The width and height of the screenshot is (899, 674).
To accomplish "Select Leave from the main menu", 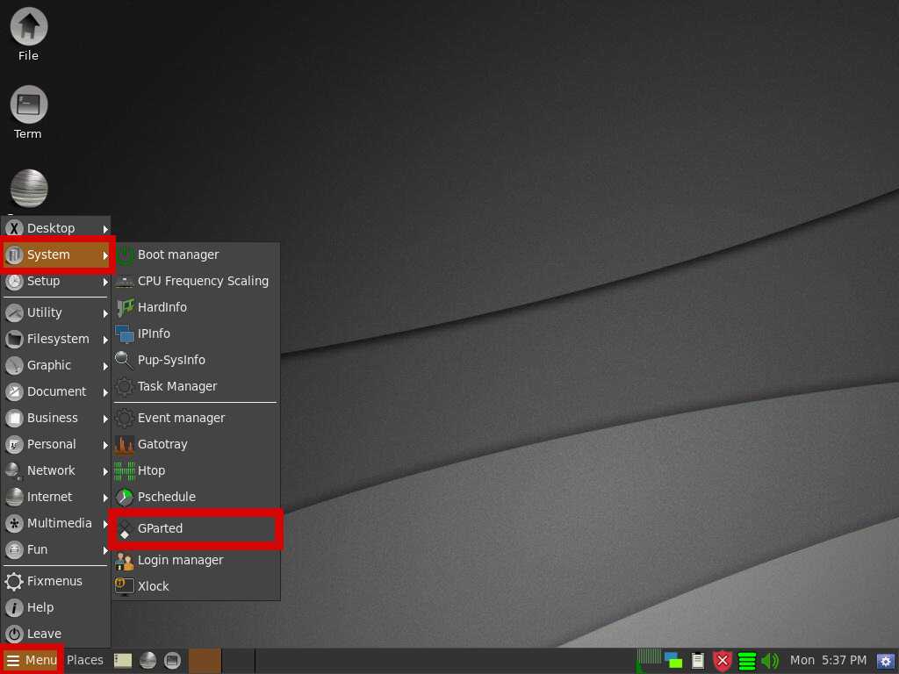I will [44, 634].
